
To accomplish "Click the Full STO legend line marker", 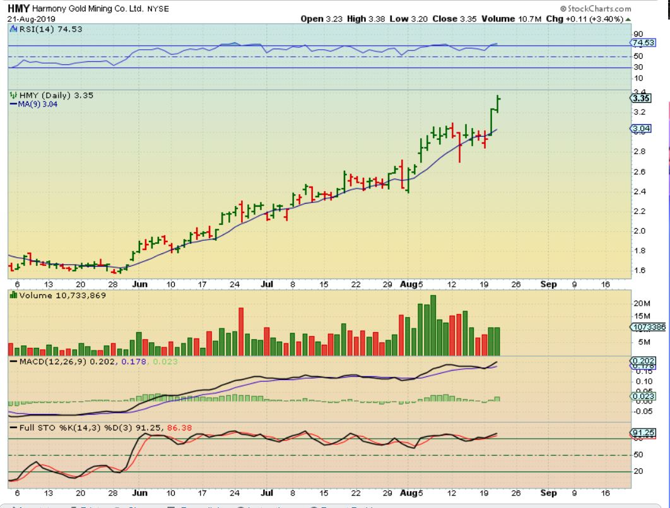I will (x=13, y=427).
